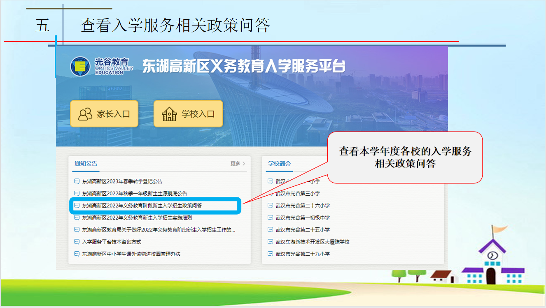
Task: Click message icon beside 武汉市光谷第一初级中学
Action: (x=270, y=218)
